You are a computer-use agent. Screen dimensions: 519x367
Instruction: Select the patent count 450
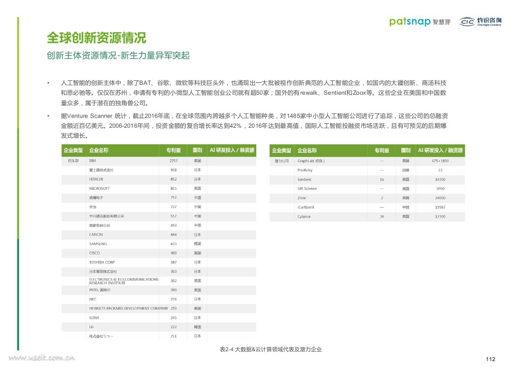173,225
